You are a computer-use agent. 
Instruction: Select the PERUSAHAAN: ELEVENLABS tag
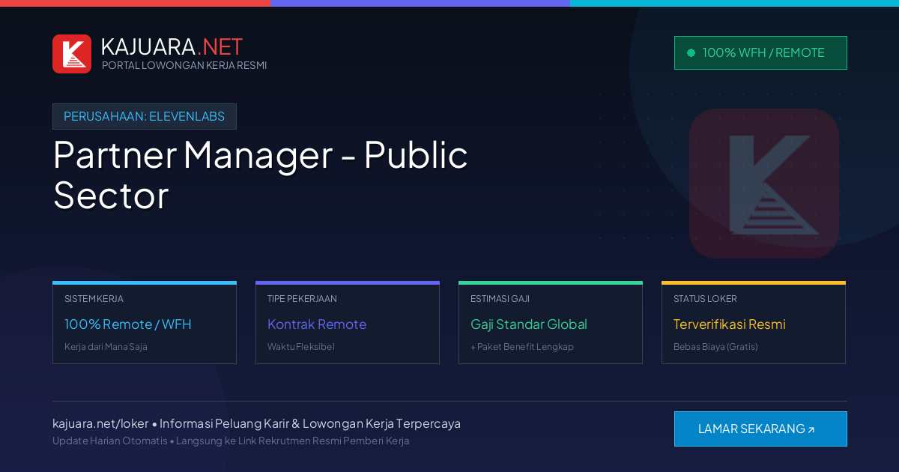coord(145,116)
